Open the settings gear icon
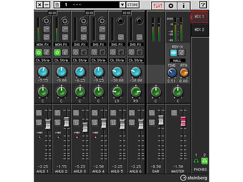Viewport: 243px width, 182px height. click(x=171, y=5)
